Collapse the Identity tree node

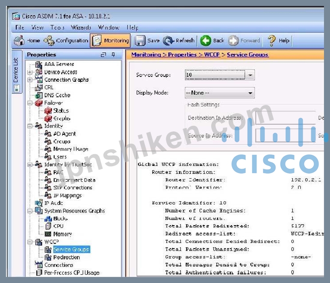[x=30, y=126]
